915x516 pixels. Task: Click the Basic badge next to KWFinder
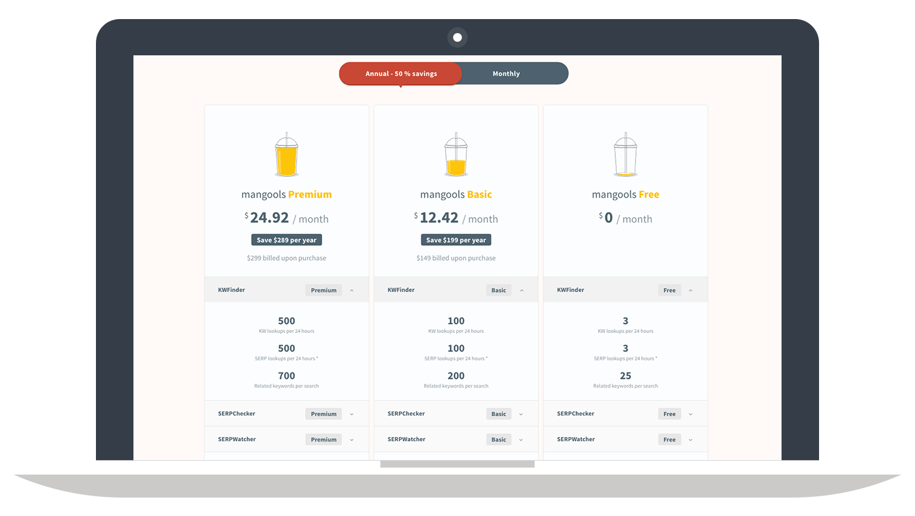tap(499, 290)
